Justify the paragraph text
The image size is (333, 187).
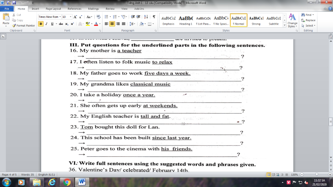[123, 24]
